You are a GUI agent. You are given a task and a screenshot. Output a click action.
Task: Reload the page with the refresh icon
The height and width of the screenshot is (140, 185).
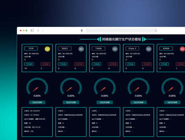pos(156,31)
